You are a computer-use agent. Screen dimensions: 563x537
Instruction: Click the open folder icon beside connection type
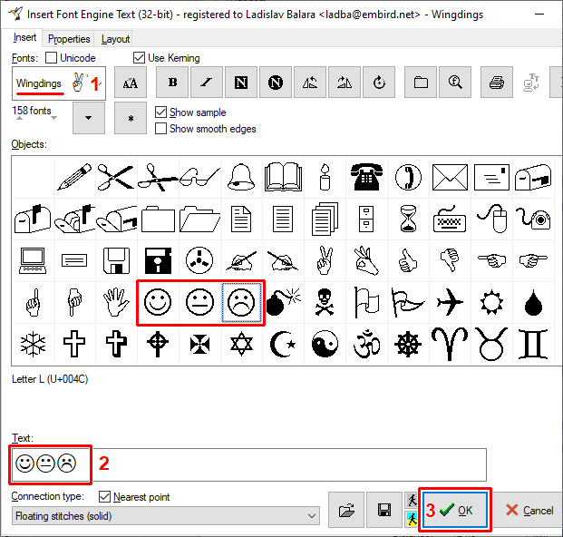(345, 511)
